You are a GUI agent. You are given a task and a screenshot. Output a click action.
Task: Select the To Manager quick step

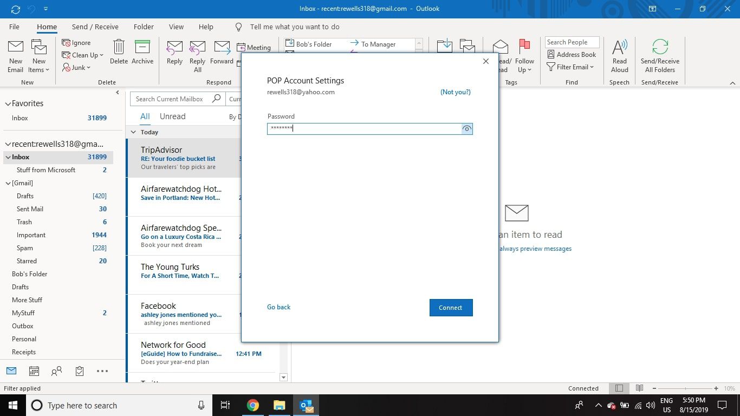tap(373, 44)
